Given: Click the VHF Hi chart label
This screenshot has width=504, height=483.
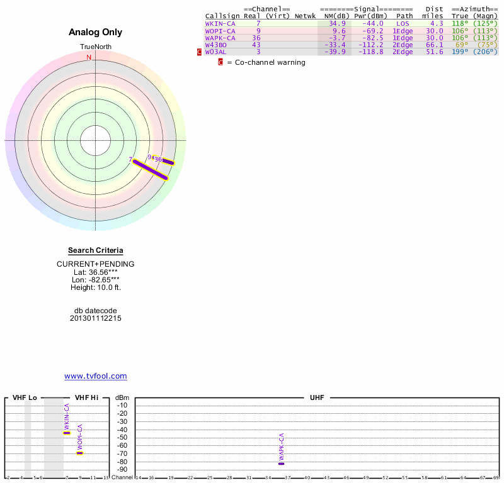Looking at the screenshot, I should (x=86, y=397).
